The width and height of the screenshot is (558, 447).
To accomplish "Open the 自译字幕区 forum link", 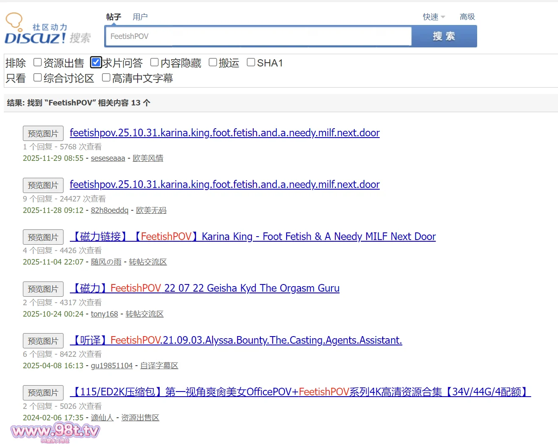I will point(159,366).
